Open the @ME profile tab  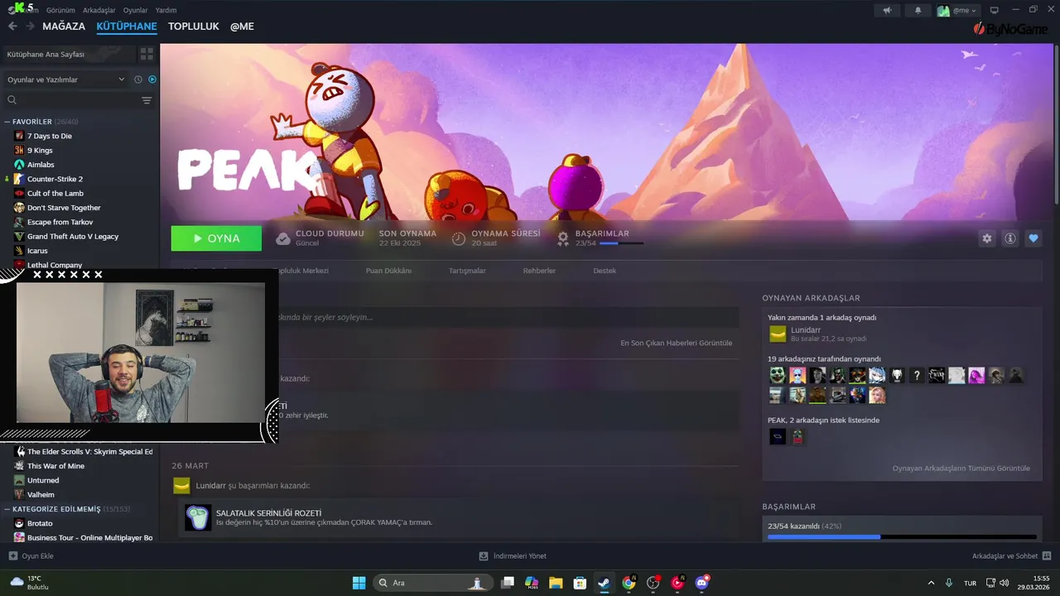242,26
